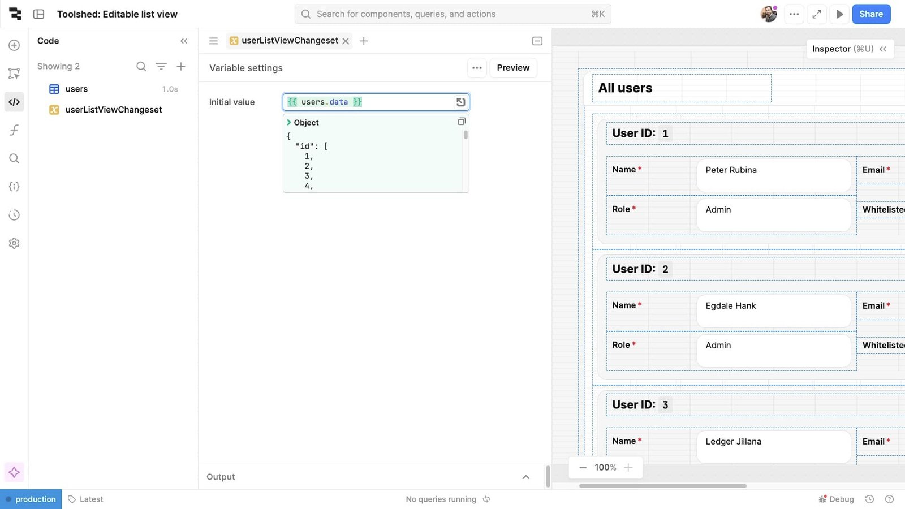Screen dimensions: 905x509
Task: Zoom out canvas with minus button
Action: 583,467
